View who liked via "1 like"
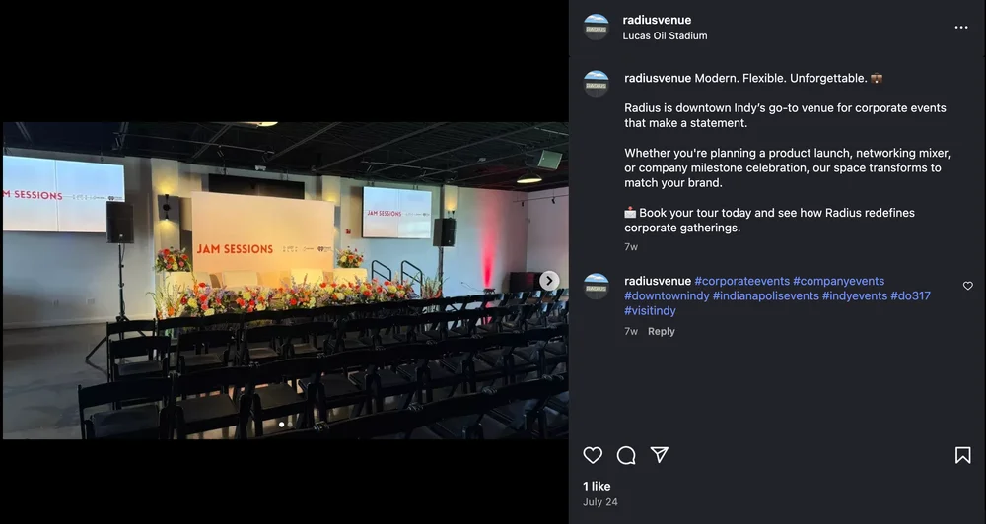 pyautogui.click(x=597, y=486)
